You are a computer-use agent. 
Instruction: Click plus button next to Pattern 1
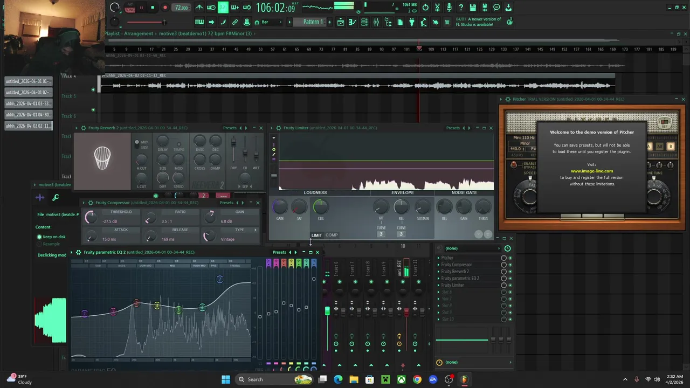(329, 22)
